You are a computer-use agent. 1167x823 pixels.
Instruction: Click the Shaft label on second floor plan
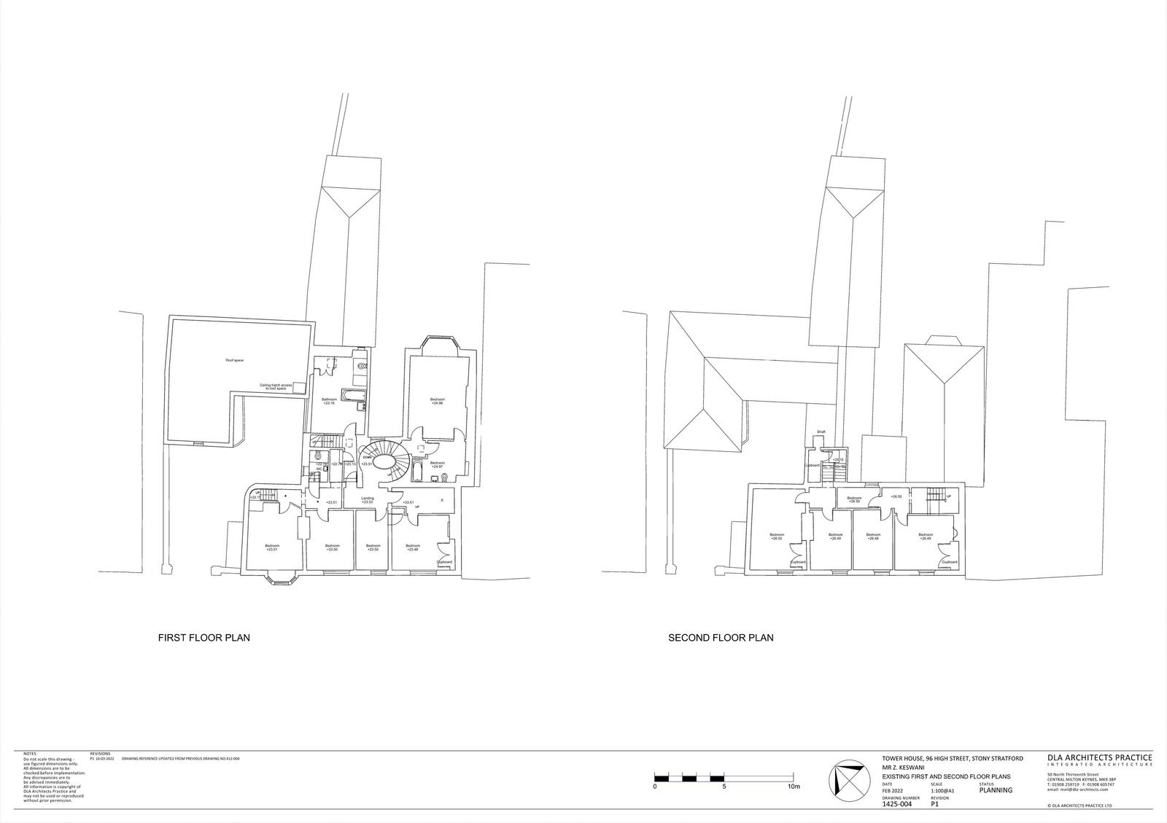[x=821, y=432]
